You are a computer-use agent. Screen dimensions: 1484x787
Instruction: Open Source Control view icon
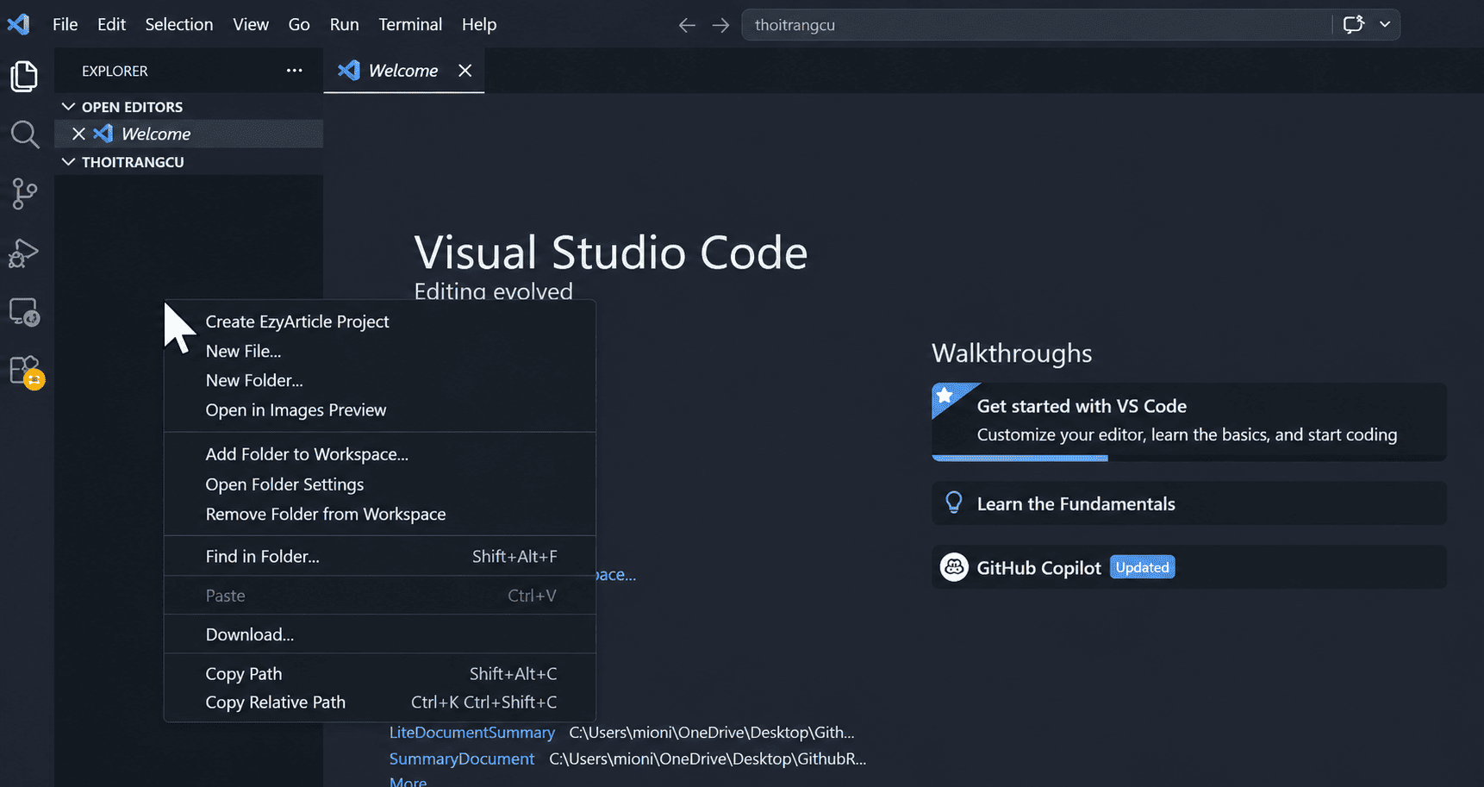click(24, 194)
